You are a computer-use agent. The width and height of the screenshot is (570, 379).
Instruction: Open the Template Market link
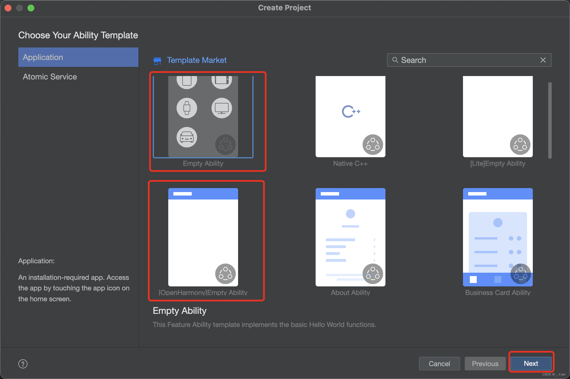[x=197, y=60]
